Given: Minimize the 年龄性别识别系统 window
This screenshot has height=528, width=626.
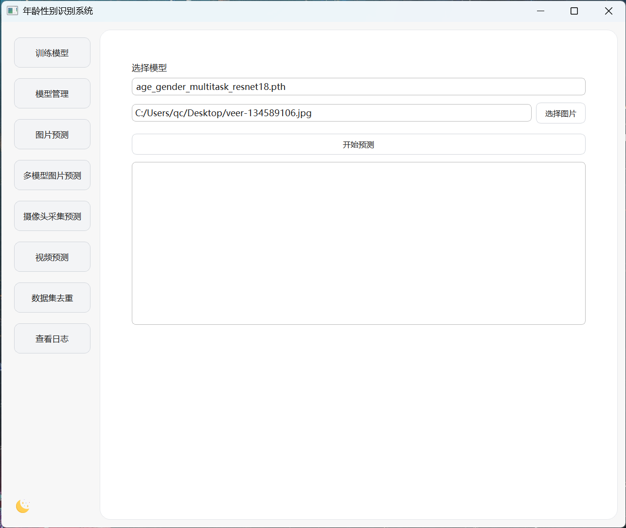Looking at the screenshot, I should [540, 11].
